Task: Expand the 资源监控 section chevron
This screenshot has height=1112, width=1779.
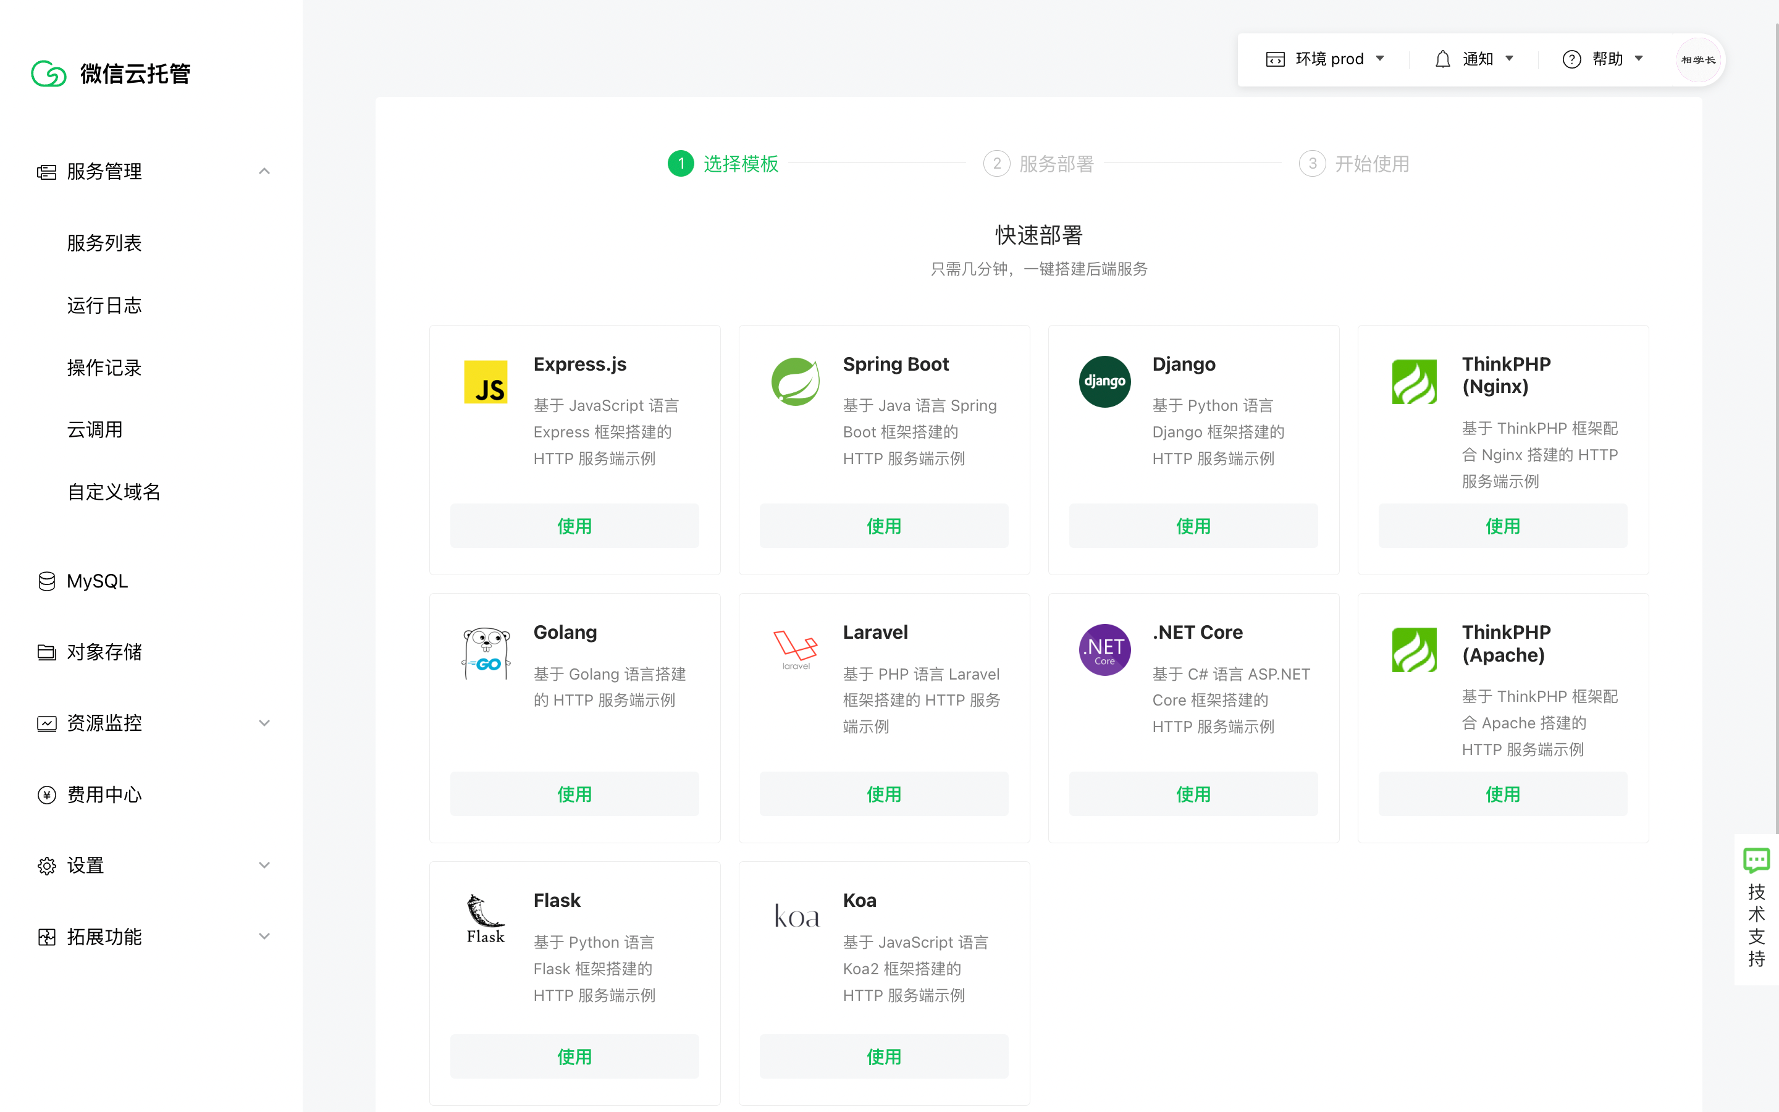Action: coord(264,723)
